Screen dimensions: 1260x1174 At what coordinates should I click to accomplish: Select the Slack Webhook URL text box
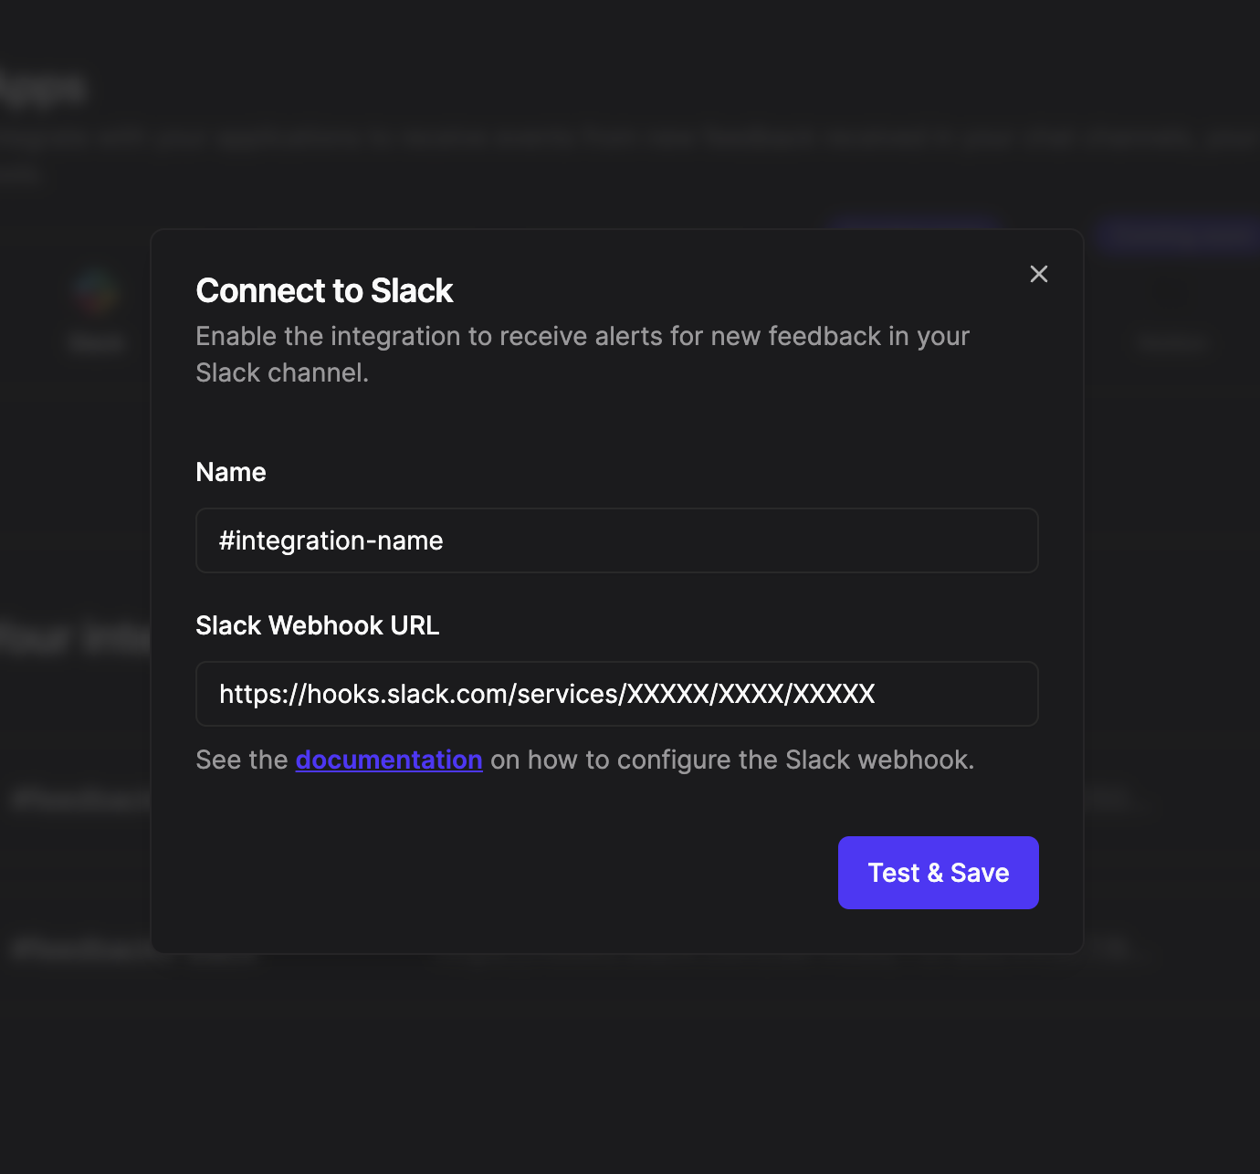pos(616,694)
